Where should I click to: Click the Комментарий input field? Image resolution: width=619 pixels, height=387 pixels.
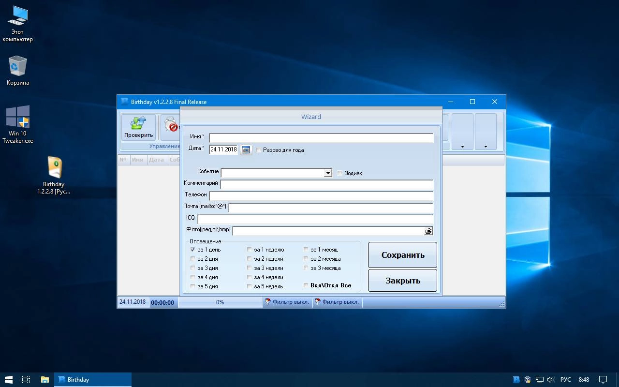pos(327,184)
